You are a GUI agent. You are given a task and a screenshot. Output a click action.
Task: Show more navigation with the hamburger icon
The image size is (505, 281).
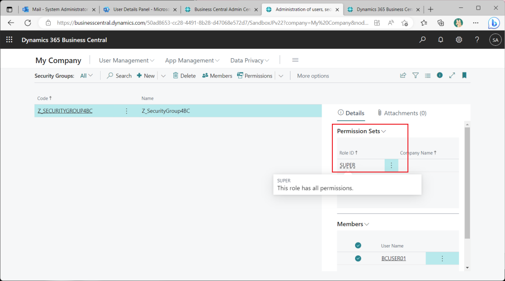pos(295,60)
